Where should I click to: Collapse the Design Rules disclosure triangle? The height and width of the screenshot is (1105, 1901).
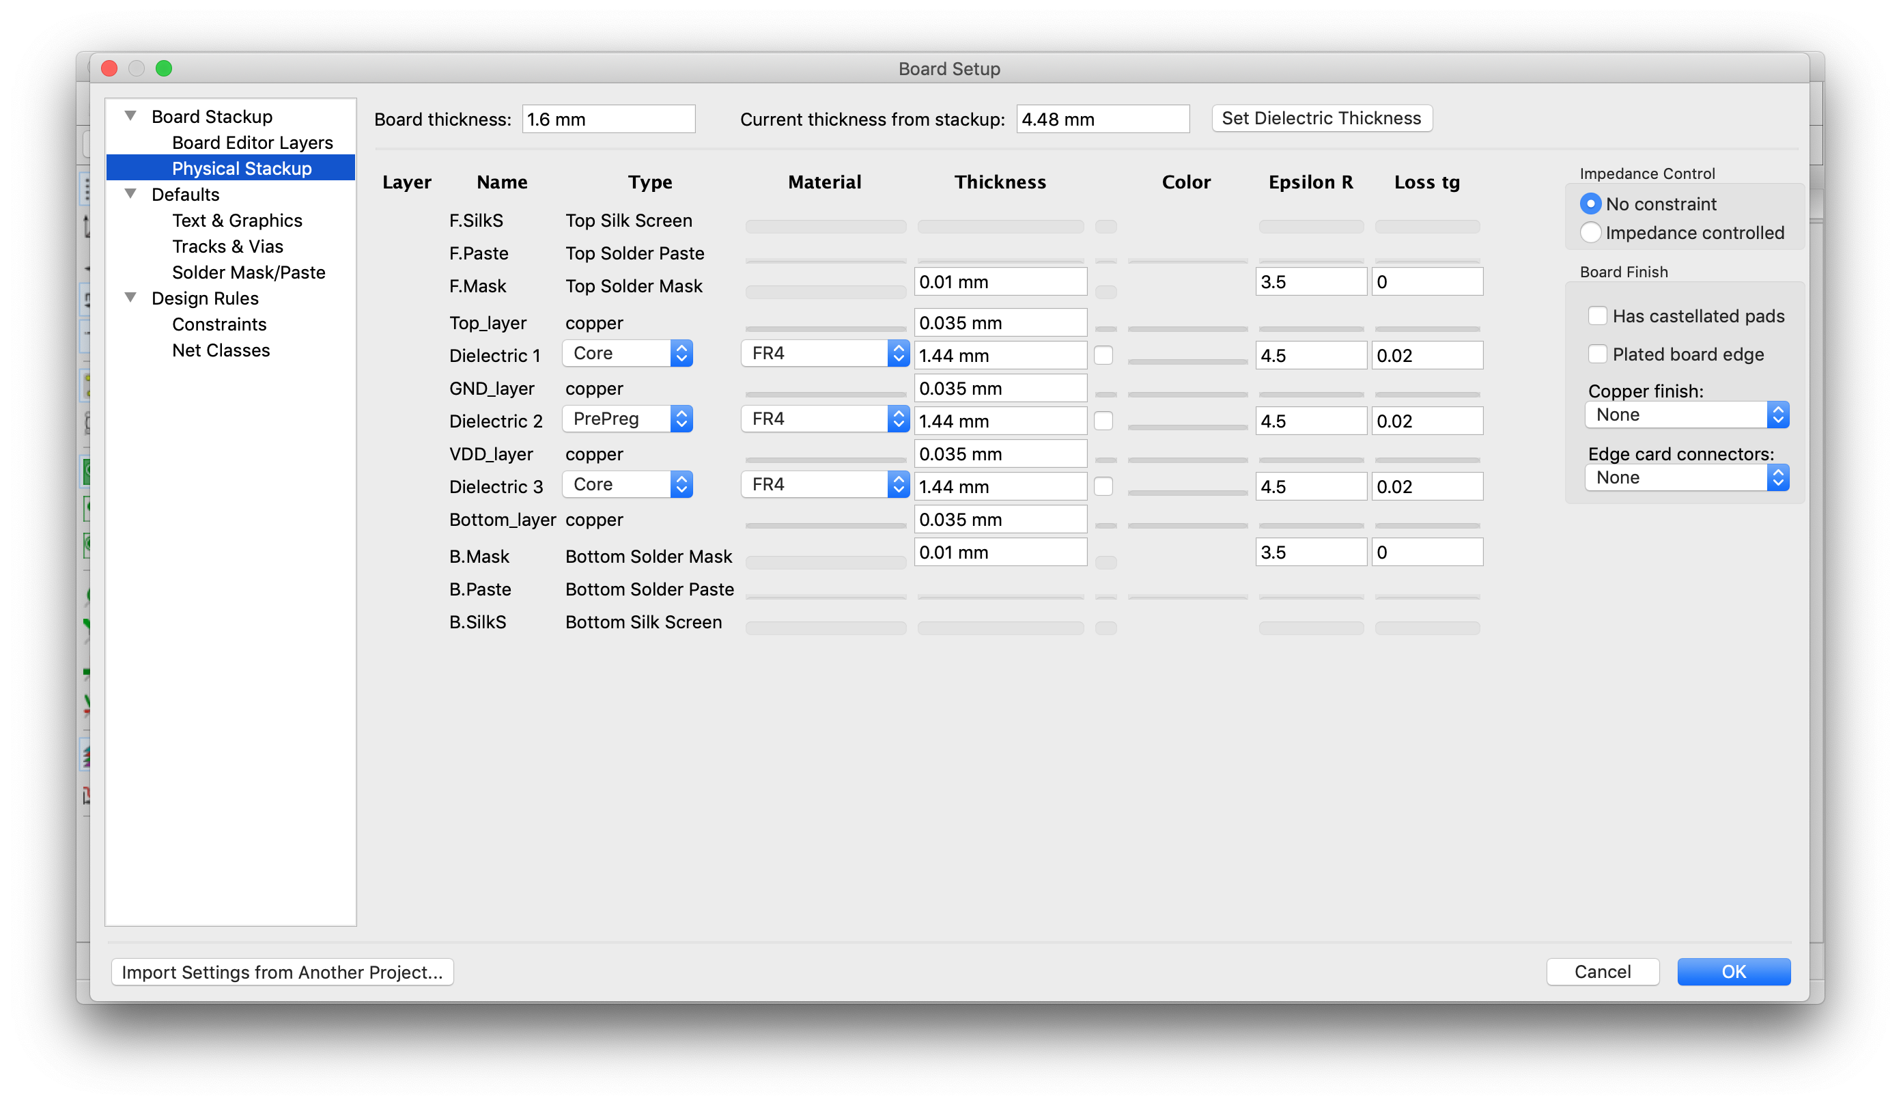pyautogui.click(x=130, y=298)
